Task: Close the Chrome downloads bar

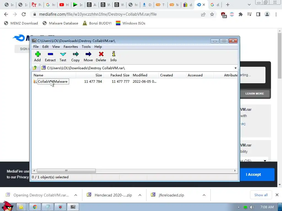Action: pos(277,195)
